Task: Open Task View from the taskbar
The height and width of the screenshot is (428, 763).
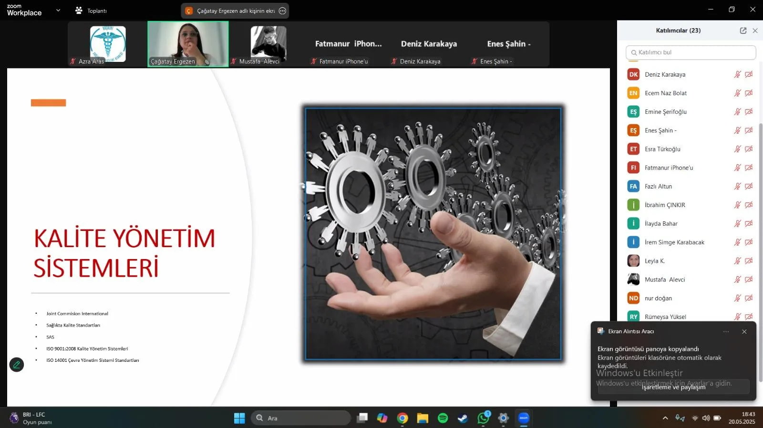Action: pos(362,418)
